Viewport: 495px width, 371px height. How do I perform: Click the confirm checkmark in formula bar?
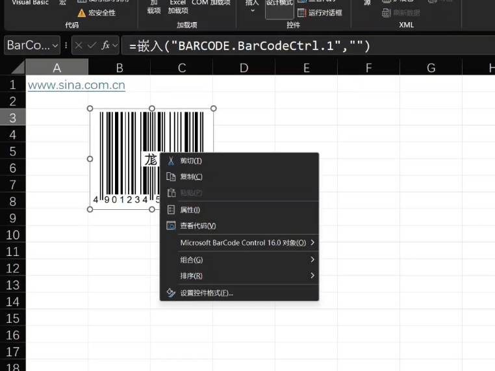pyautogui.click(x=92, y=45)
